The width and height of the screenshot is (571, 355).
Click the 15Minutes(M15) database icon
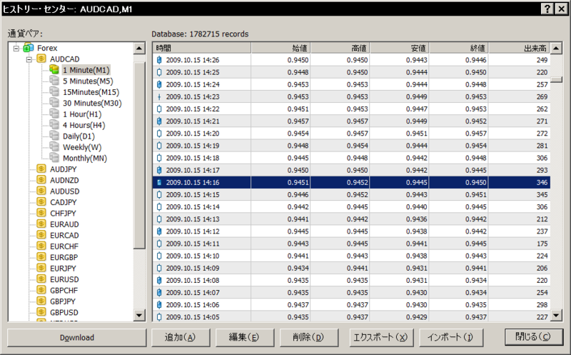point(54,91)
